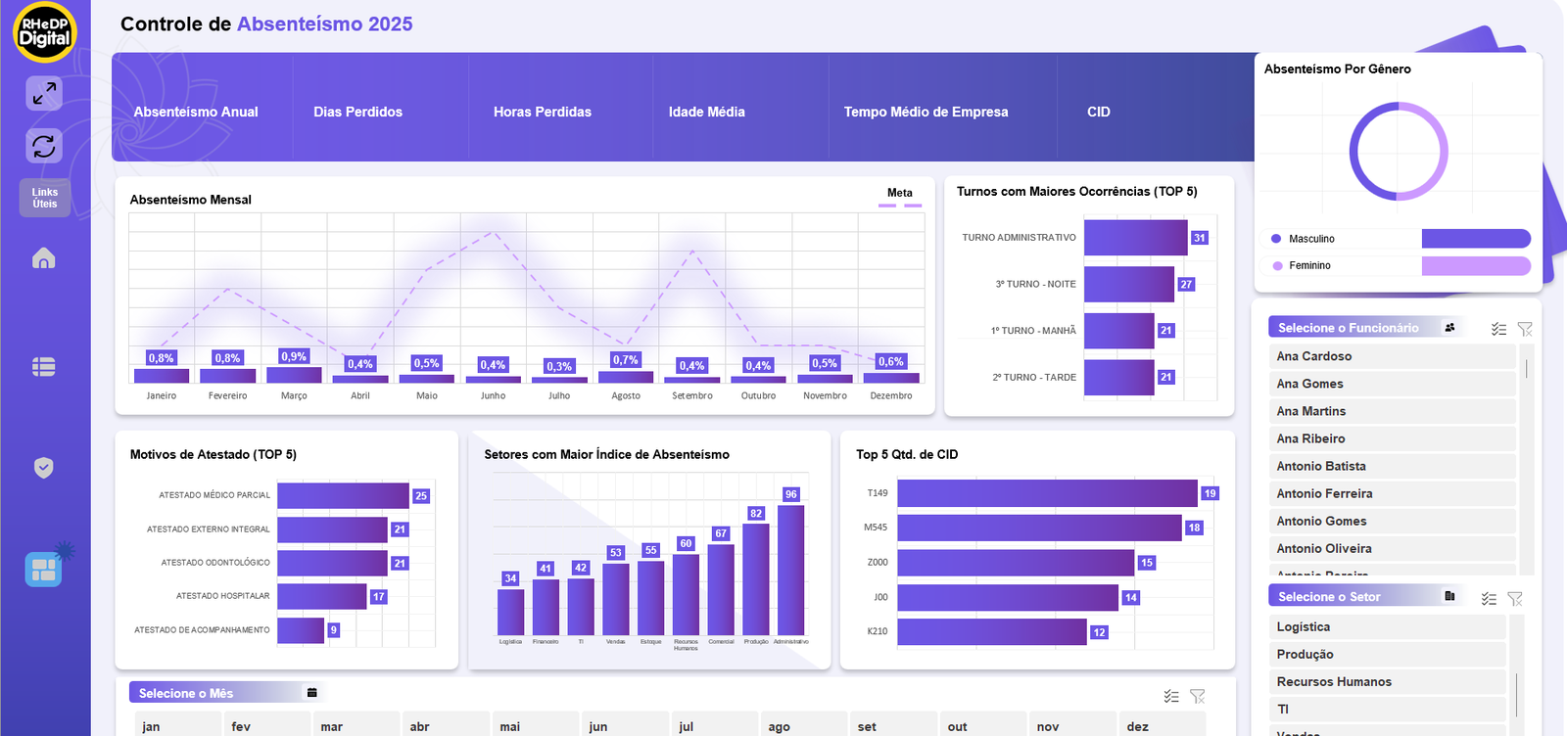
Task: Open the Links Úteis button
Action: pyautogui.click(x=45, y=198)
